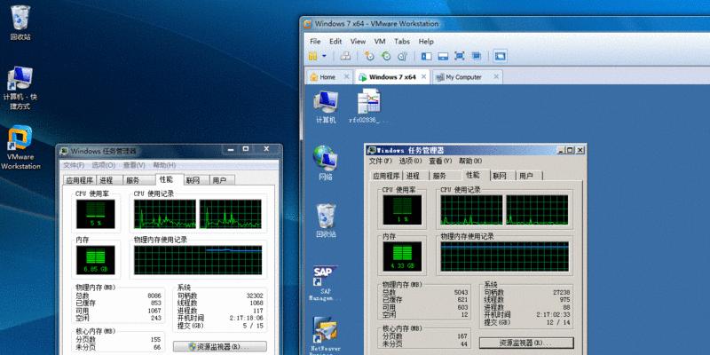Screen dimensions: 710x355
Task: Click host CPU 使用率 meter showing 5 %
Action: pos(96,214)
